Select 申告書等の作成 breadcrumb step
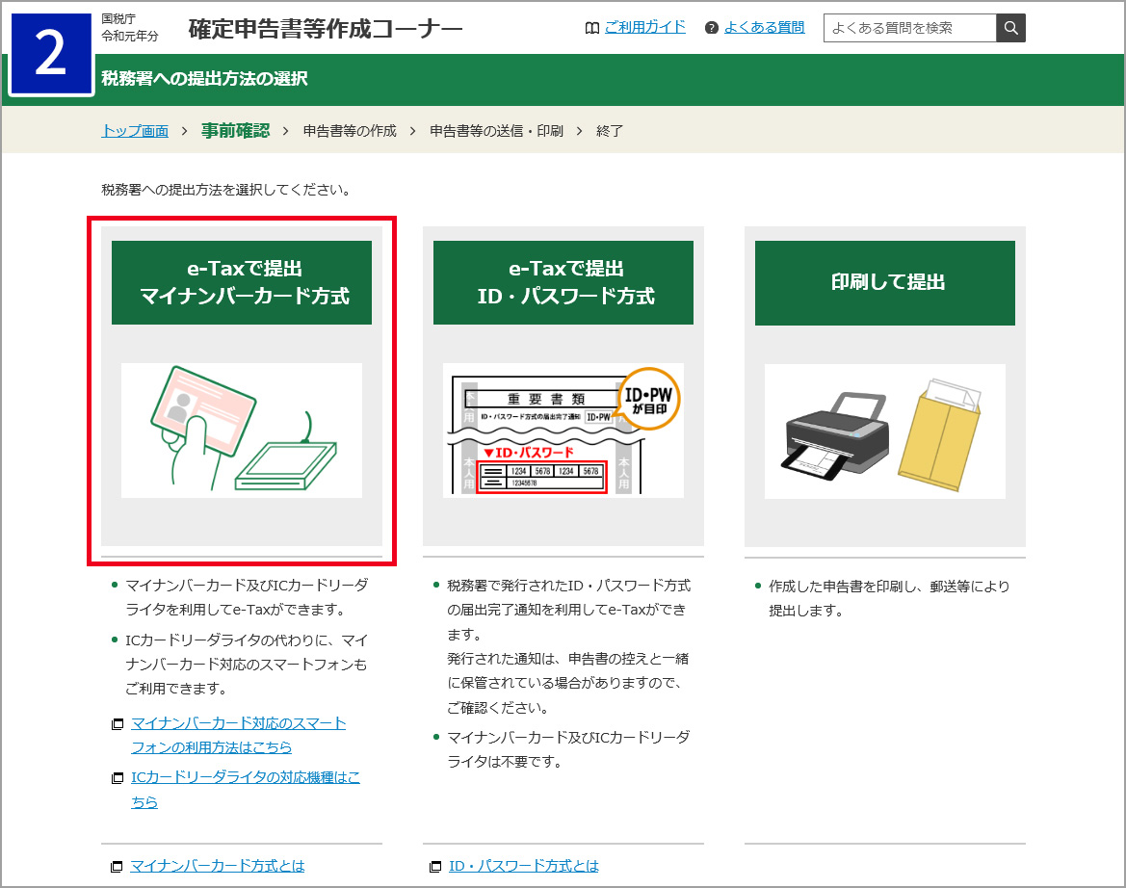 click(x=350, y=131)
